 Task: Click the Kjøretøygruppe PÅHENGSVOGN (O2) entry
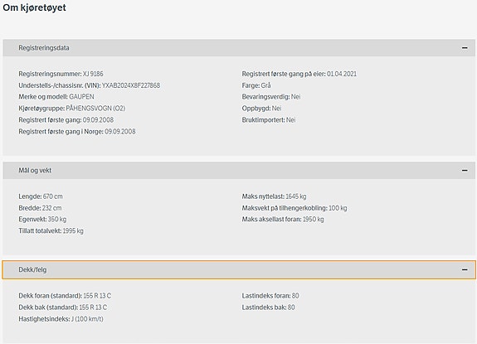[72, 109]
